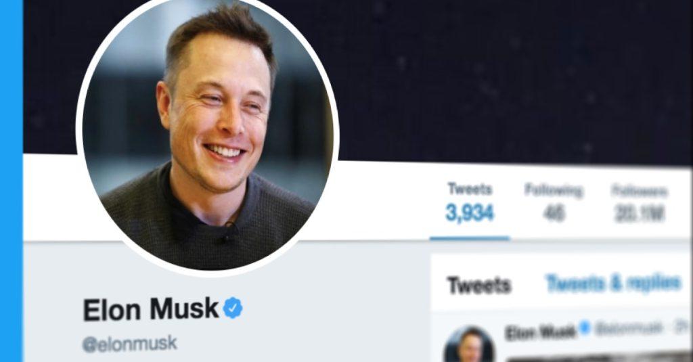The image size is (693, 362).
Task: Click the blue underline beneath the 3,934 tab
Action: click(x=470, y=239)
